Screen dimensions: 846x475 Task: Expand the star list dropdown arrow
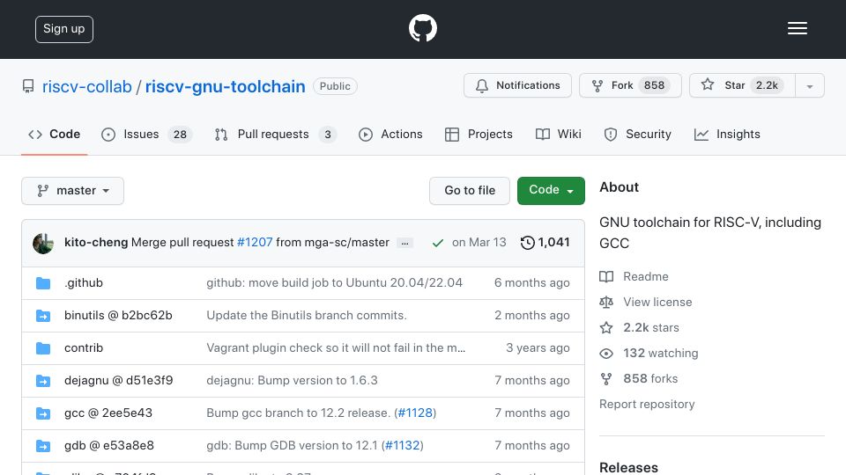809,86
